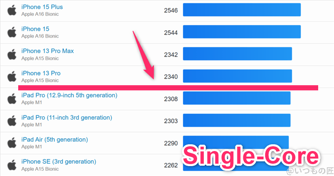
Task: Click the Apple logo beside iPhone 15
Action: point(12,32)
